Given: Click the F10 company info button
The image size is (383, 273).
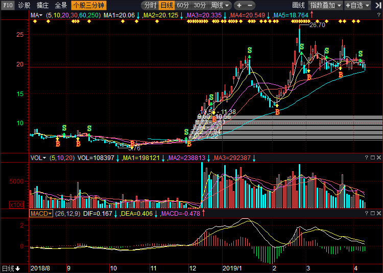Looking at the screenshot, I should click(x=7, y=5).
